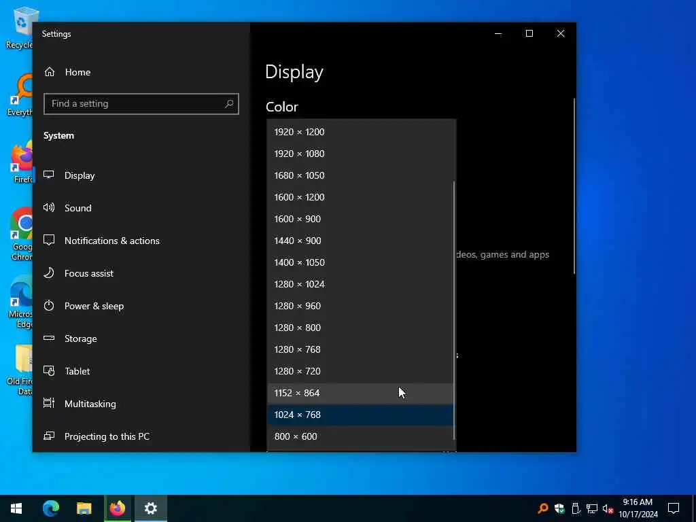The width and height of the screenshot is (696, 522).
Task: Maximize the Settings window
Action: coord(529,34)
